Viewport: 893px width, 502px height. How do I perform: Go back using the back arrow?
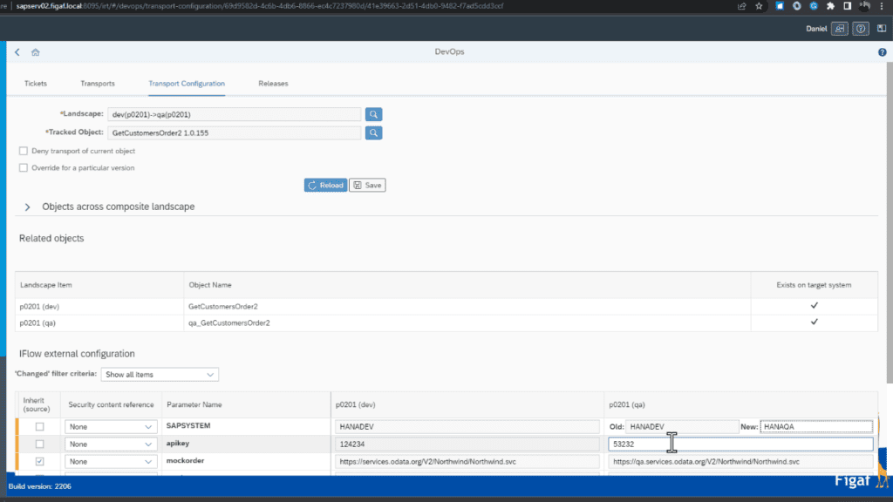point(17,51)
